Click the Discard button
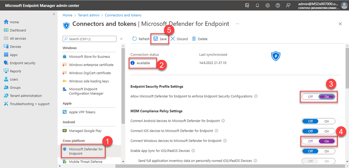Screen dimensions: 349x168 (179, 39)
